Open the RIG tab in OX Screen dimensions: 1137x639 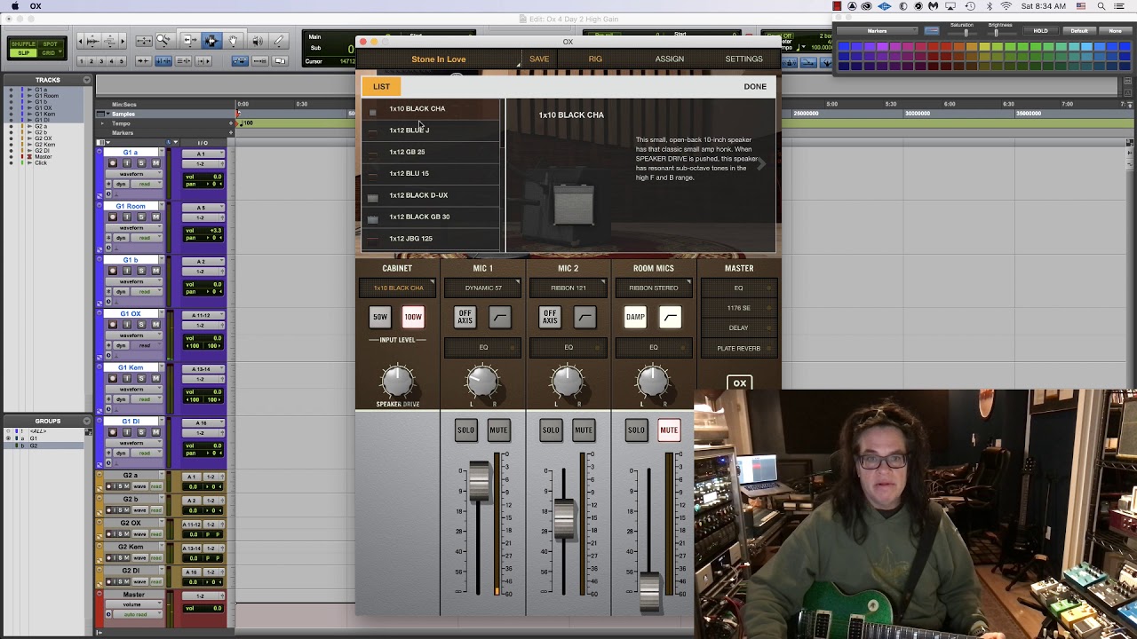pyautogui.click(x=595, y=59)
